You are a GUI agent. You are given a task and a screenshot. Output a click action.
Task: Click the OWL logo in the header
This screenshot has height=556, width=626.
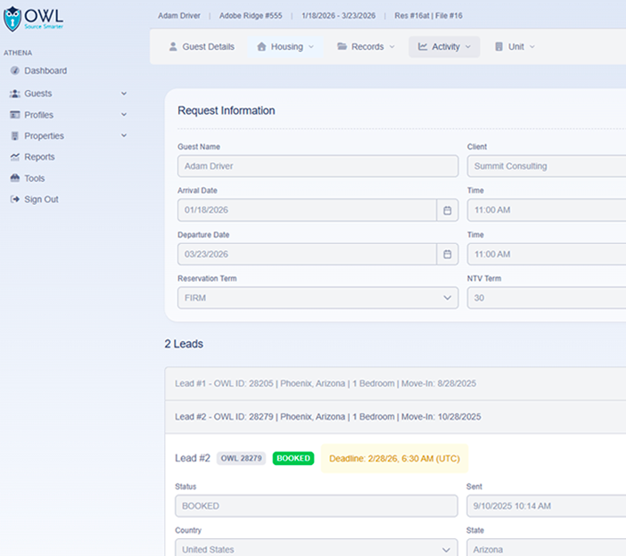(x=34, y=19)
